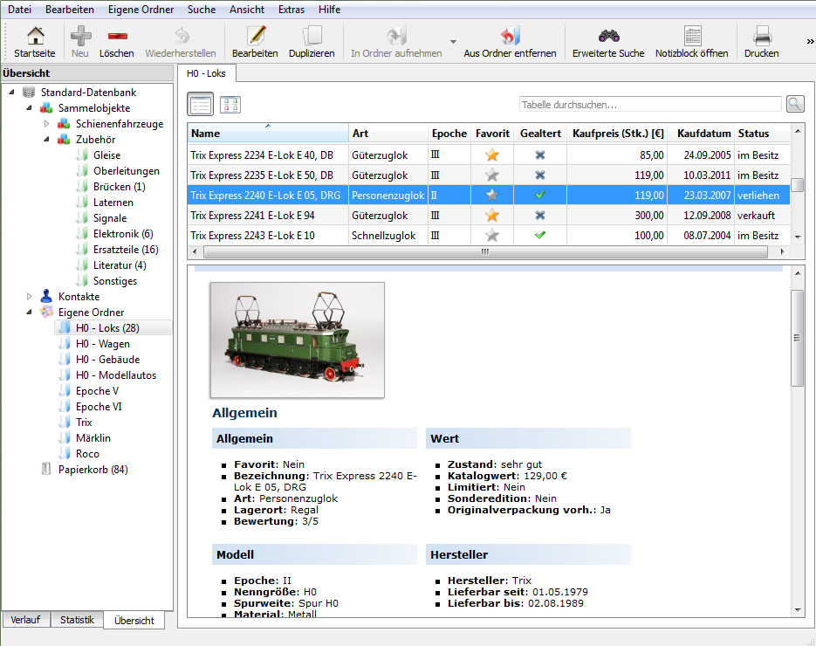This screenshot has width=816, height=646.
Task: Switch to table list view icon
Action: (201, 104)
